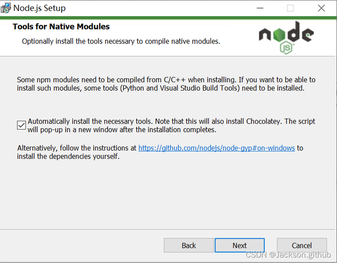Cancel the Node.js installation
337x263 pixels.
(302, 245)
